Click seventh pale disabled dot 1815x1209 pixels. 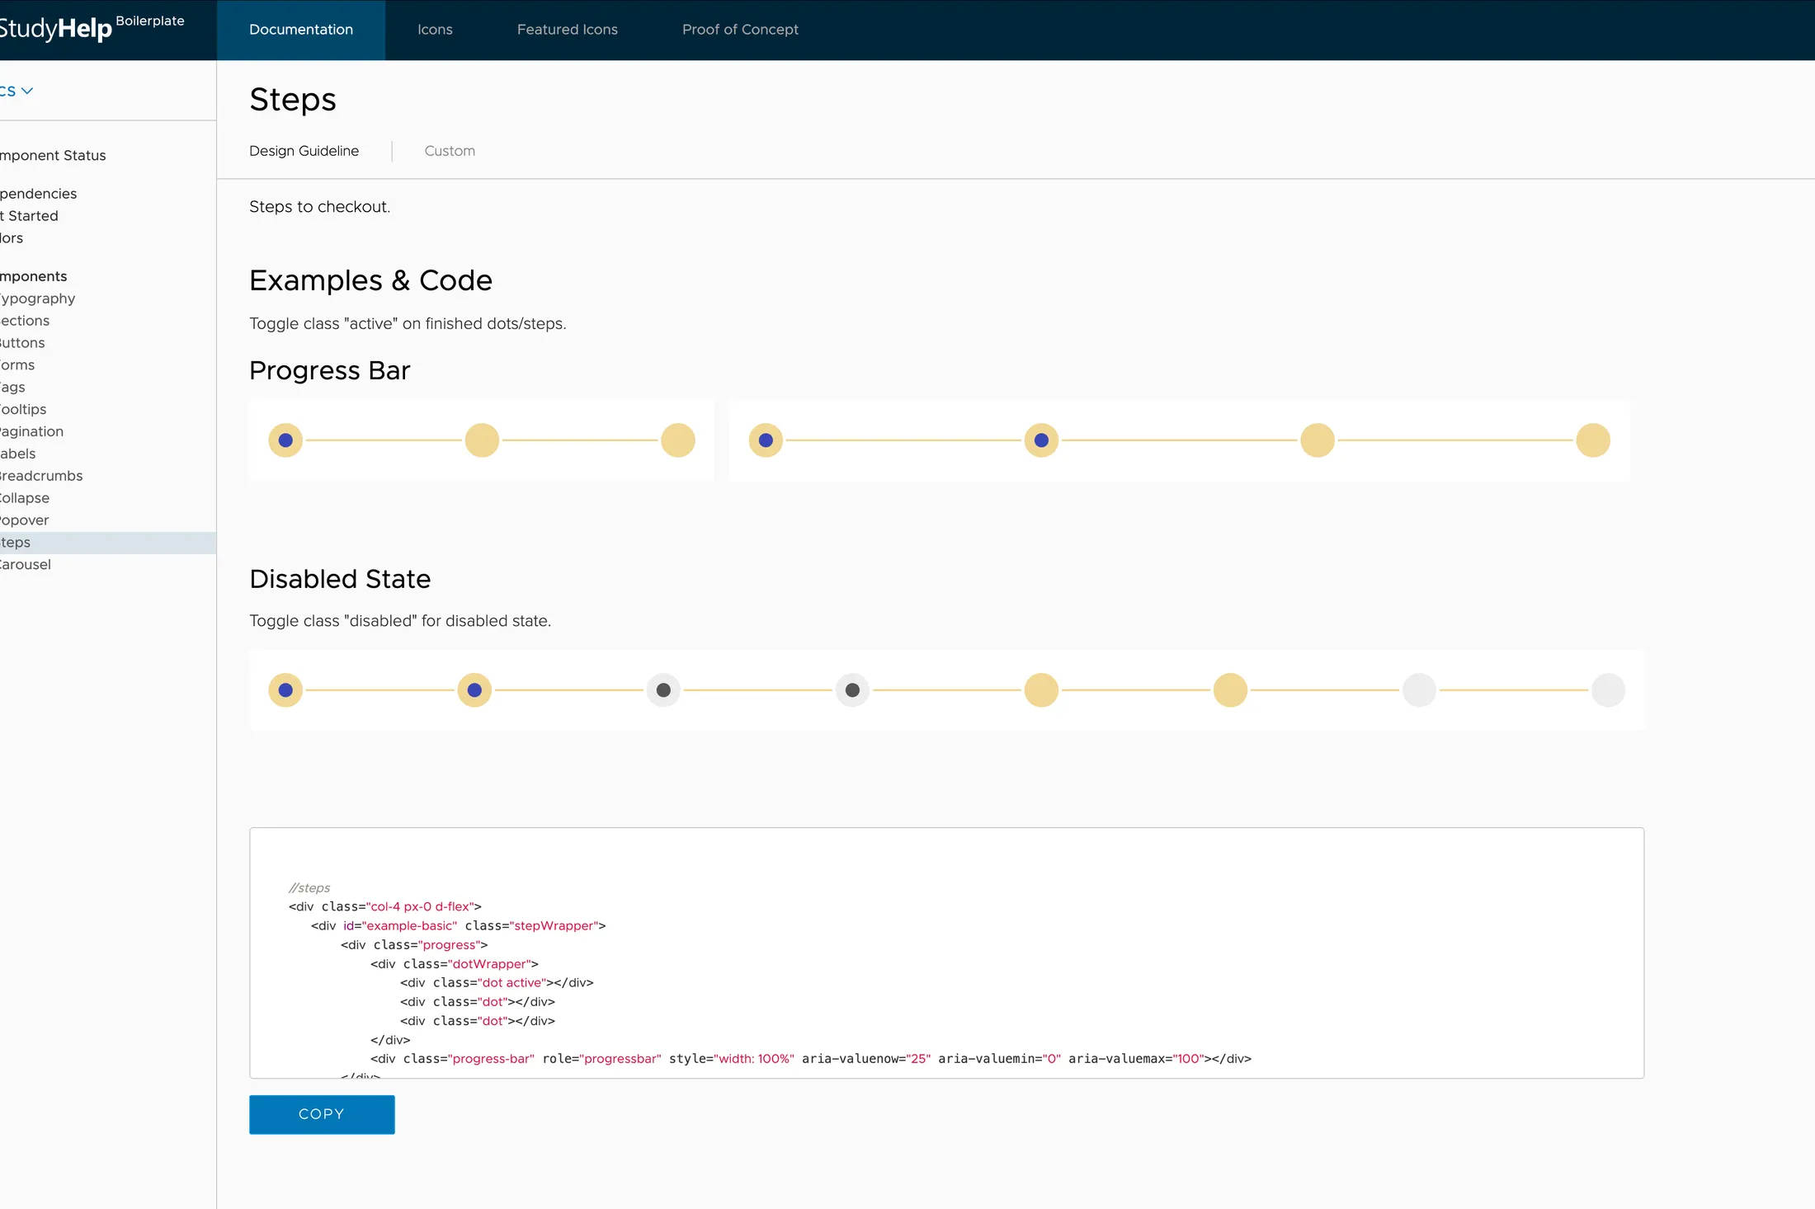(x=1419, y=690)
